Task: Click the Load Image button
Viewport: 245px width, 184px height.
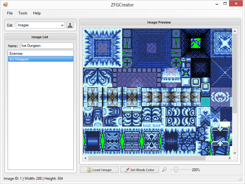Action: point(99,170)
